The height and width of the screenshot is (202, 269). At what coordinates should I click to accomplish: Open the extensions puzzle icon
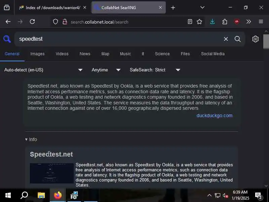click(225, 22)
